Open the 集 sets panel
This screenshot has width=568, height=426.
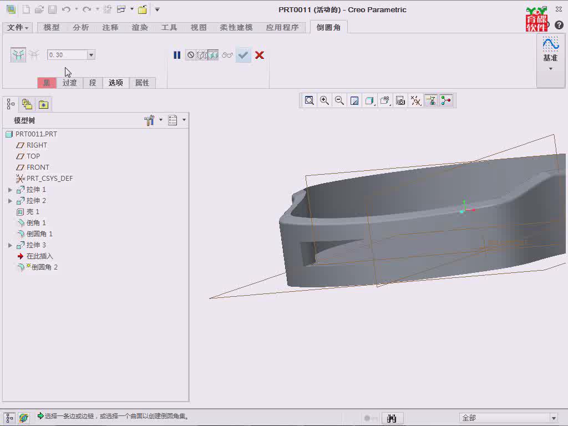47,83
